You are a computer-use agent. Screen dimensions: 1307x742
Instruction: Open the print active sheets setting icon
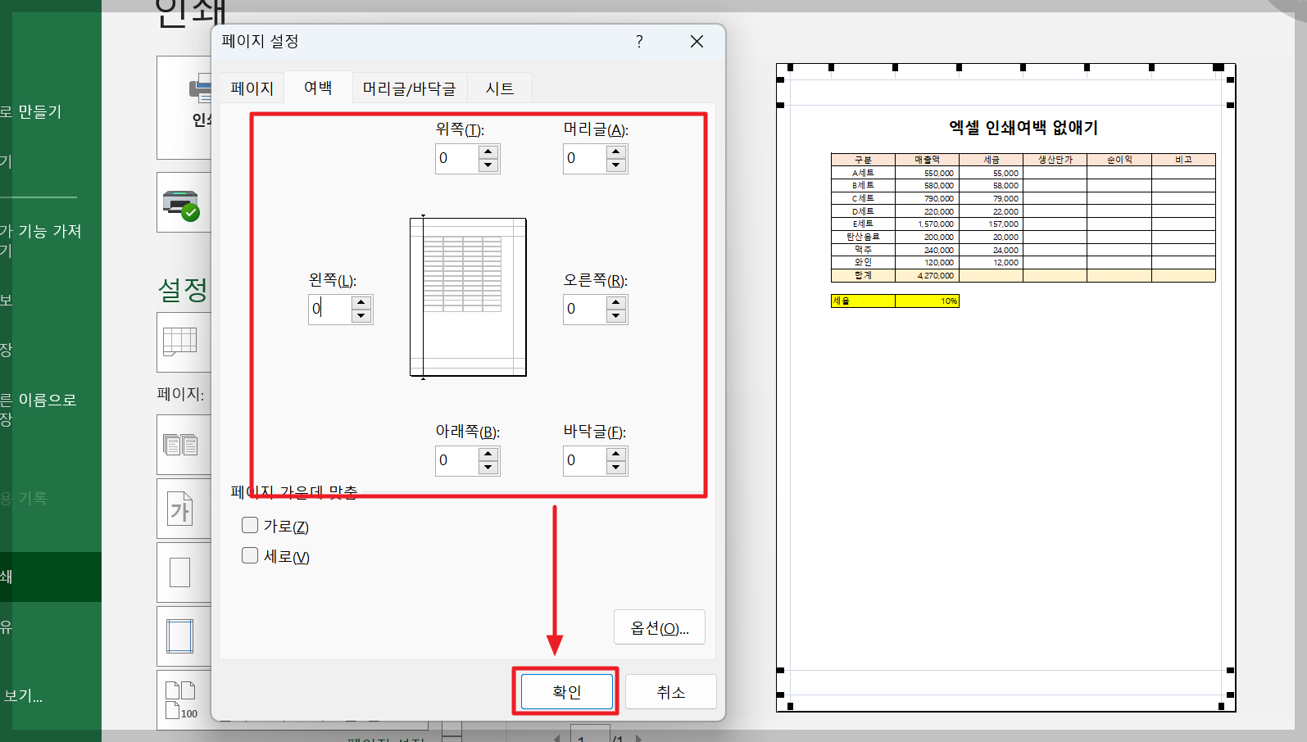point(180,342)
